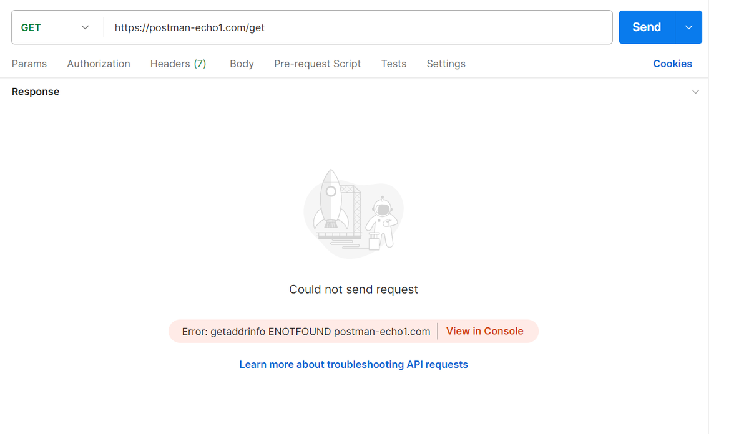Expand the Send button options arrow
This screenshot has width=749, height=434.
(688, 27)
